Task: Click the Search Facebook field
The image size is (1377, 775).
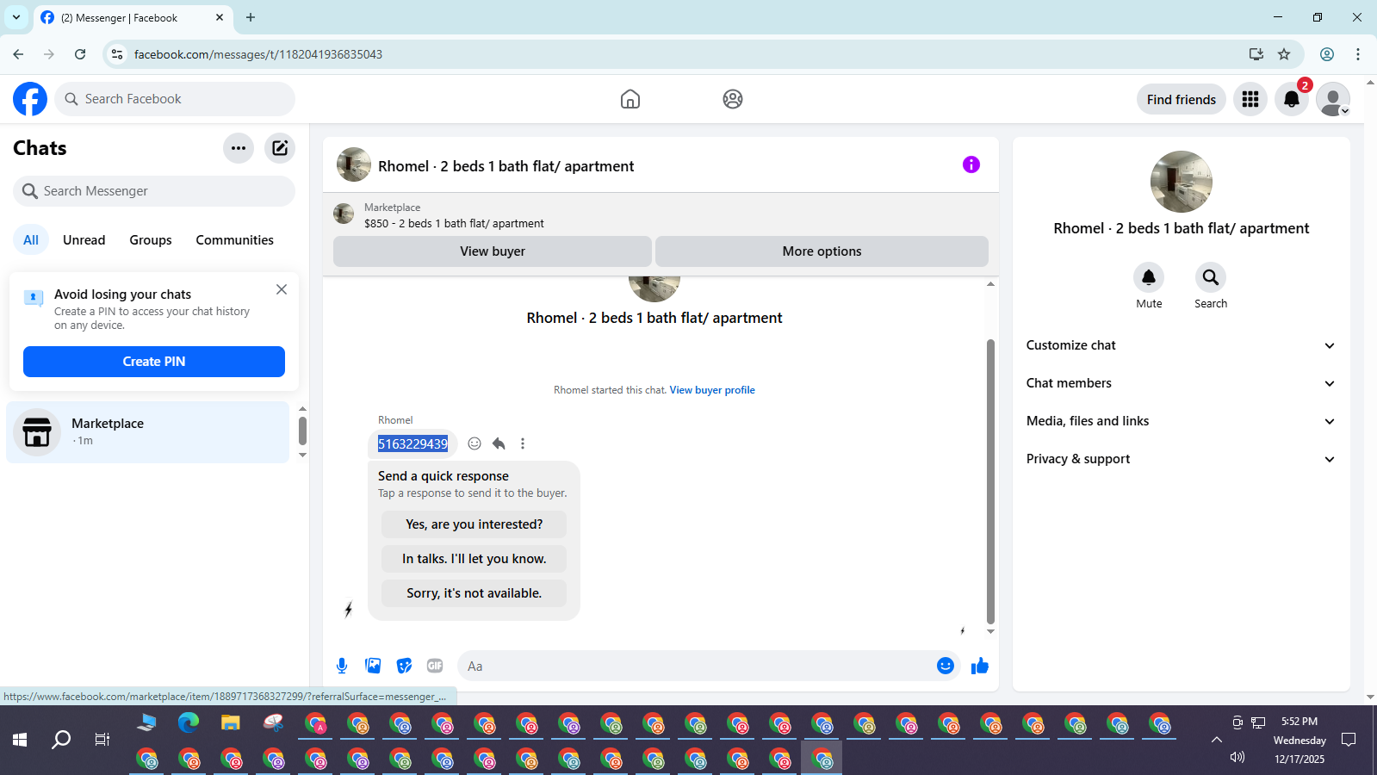Action: [175, 99]
